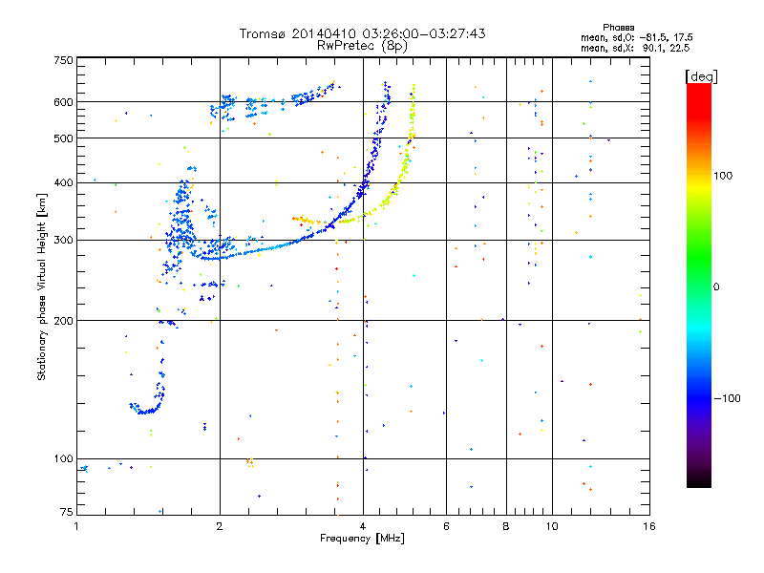The image size is (764, 573).
Task: Click the '[deg]' colorbar unit label
Action: [x=701, y=76]
